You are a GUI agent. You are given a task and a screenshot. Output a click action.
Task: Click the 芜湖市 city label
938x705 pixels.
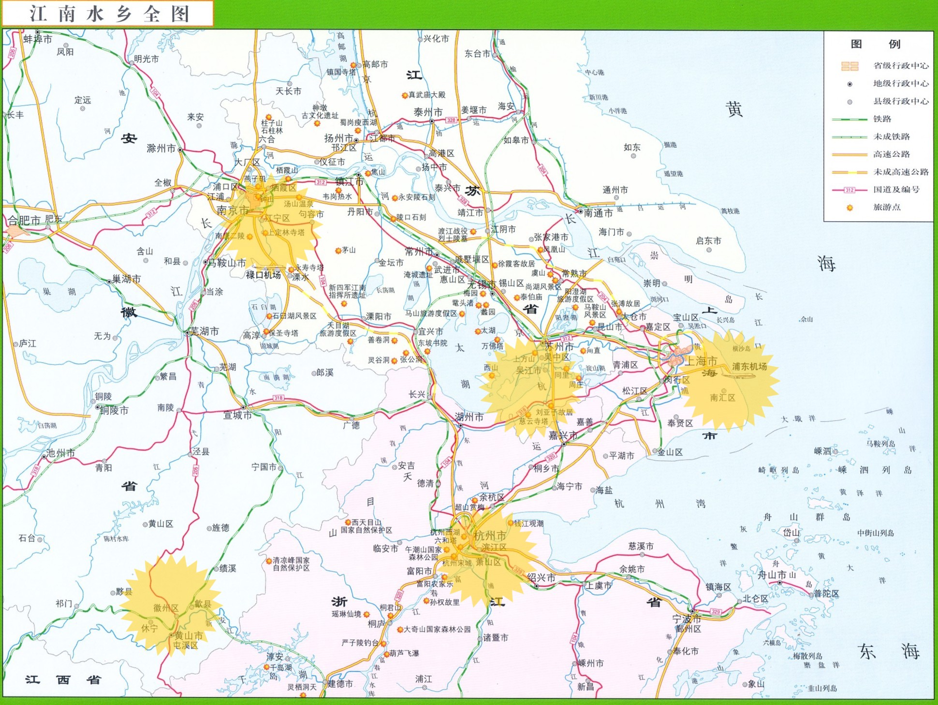(x=204, y=331)
